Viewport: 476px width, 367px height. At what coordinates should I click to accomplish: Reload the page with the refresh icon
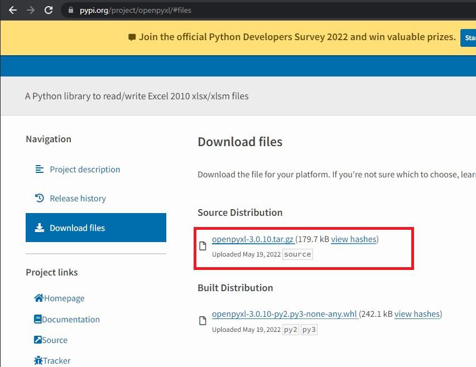click(48, 10)
